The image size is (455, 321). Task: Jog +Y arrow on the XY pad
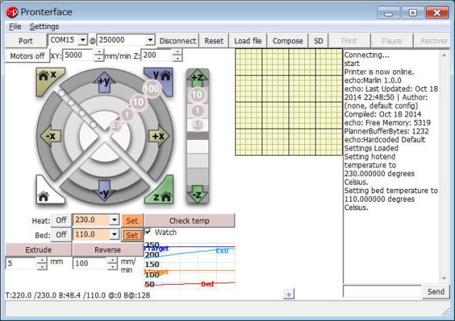[105, 82]
